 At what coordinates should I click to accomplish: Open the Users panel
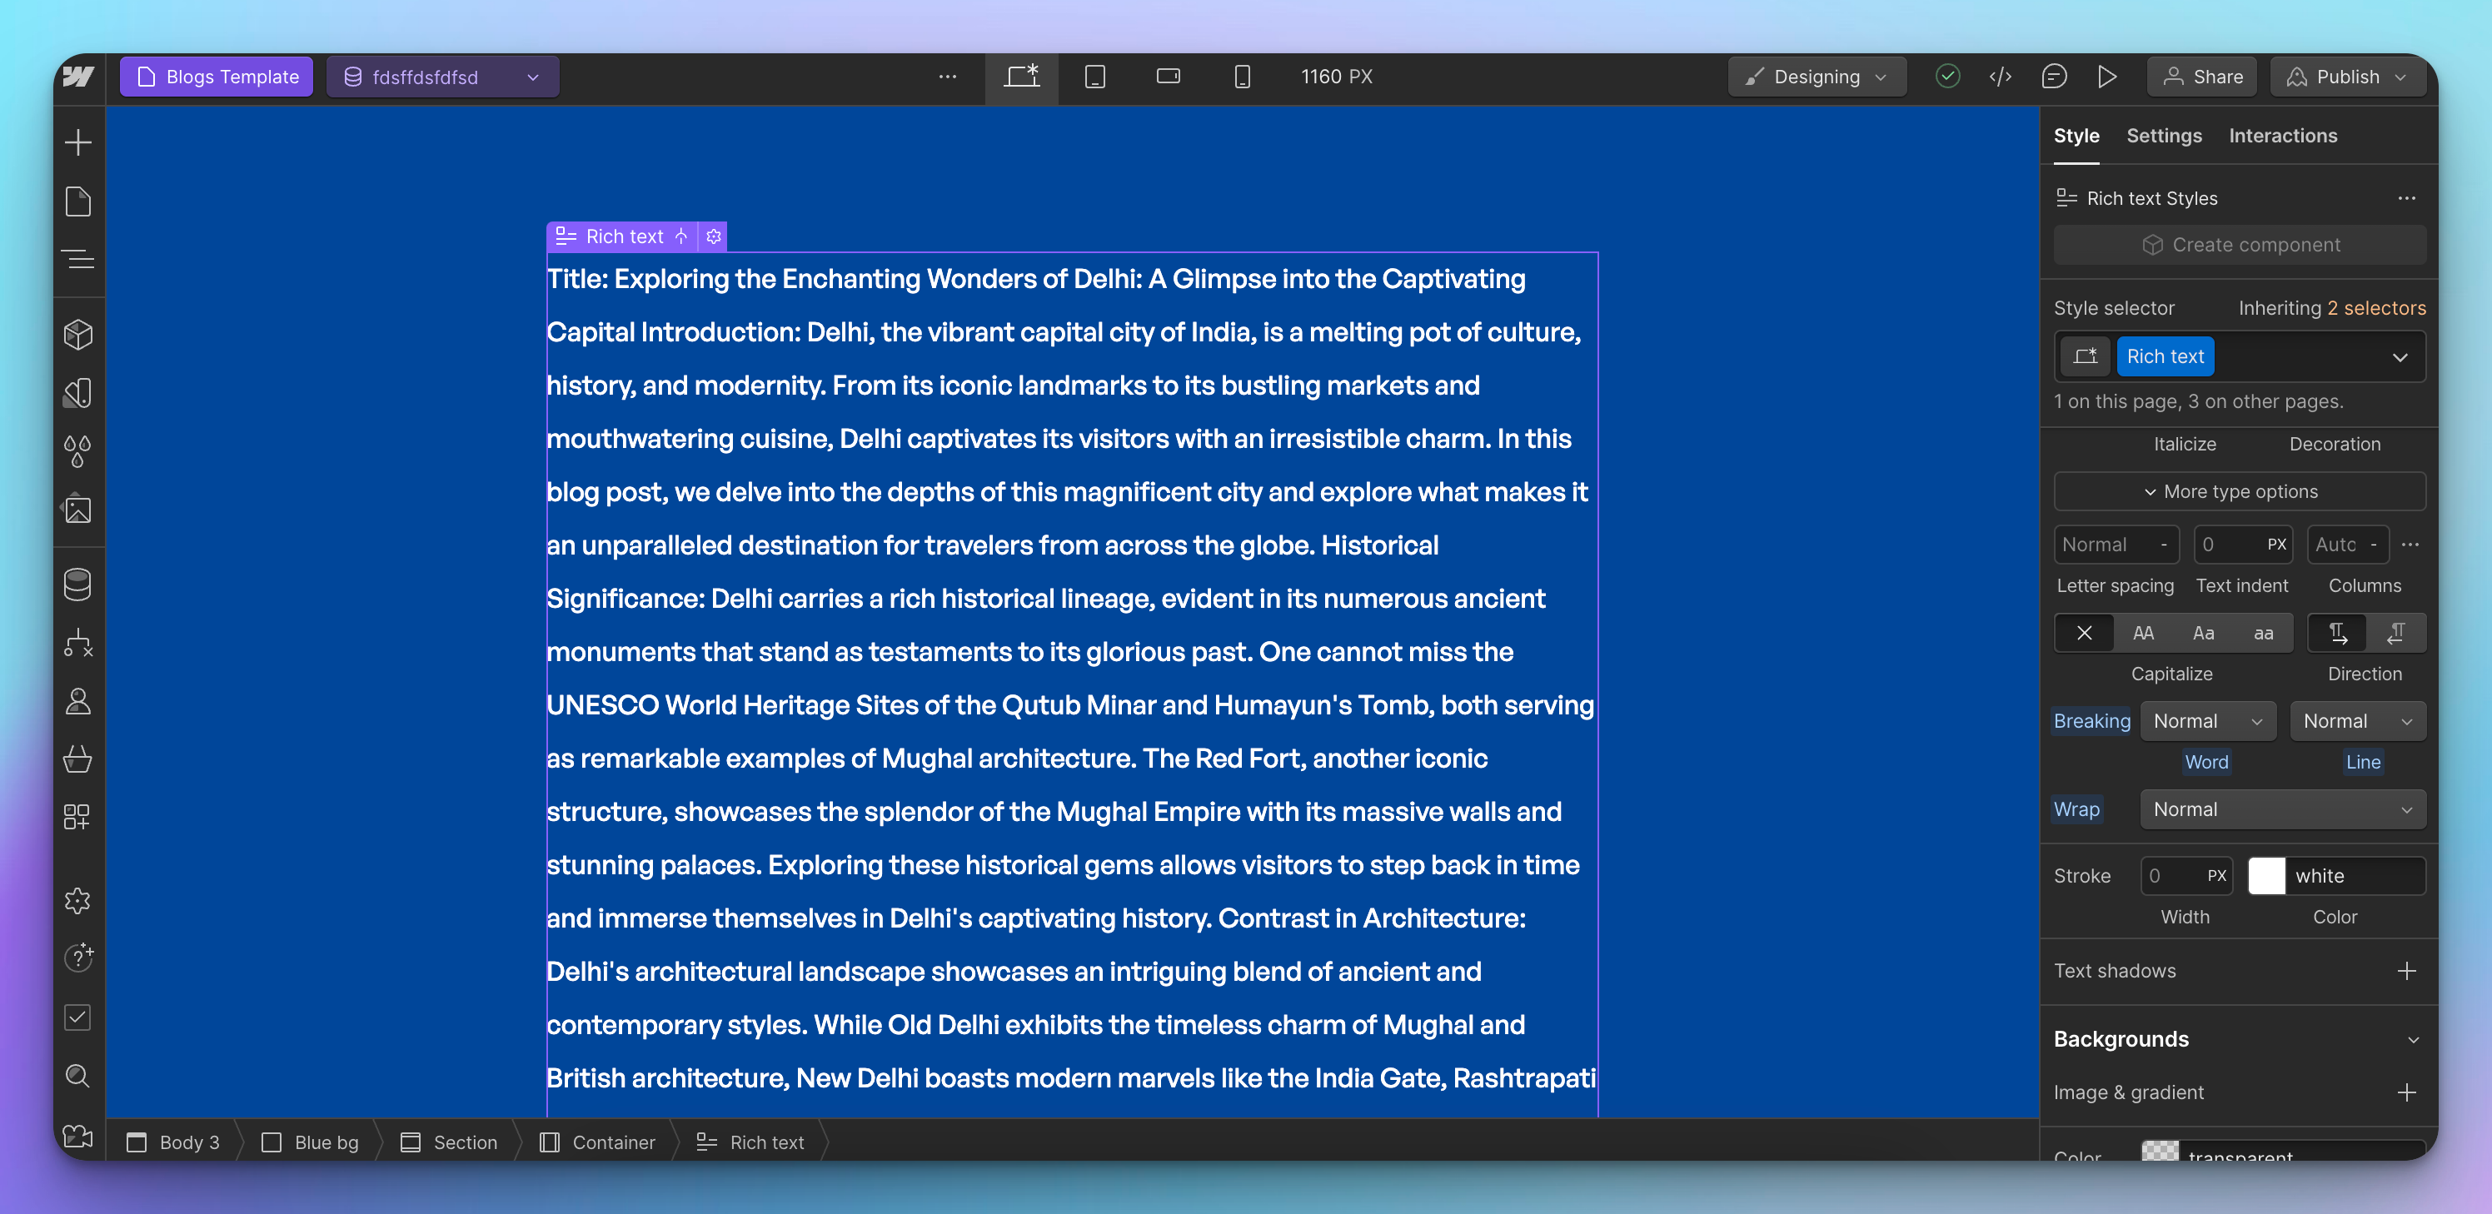click(x=78, y=700)
